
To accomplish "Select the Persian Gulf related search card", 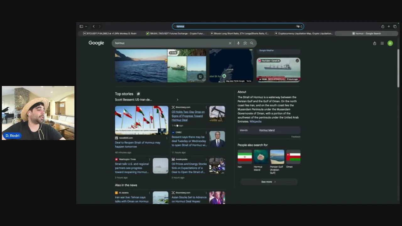I will (x=277, y=162).
